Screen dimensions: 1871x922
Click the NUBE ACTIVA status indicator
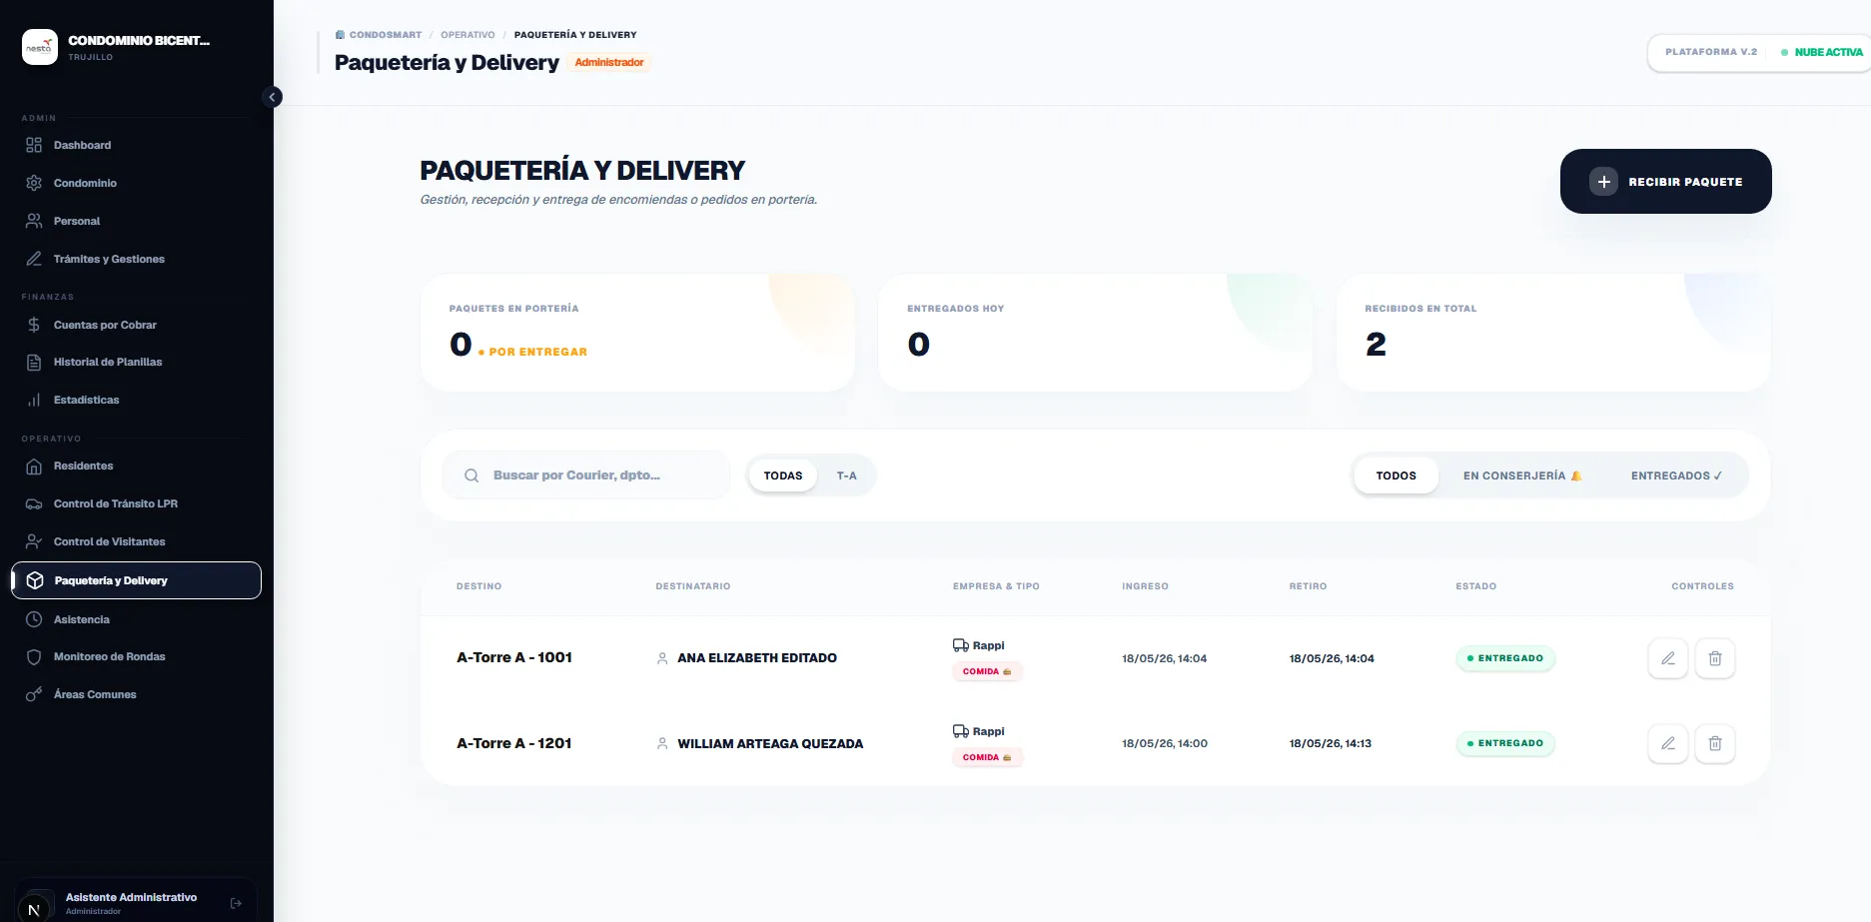tap(1822, 52)
